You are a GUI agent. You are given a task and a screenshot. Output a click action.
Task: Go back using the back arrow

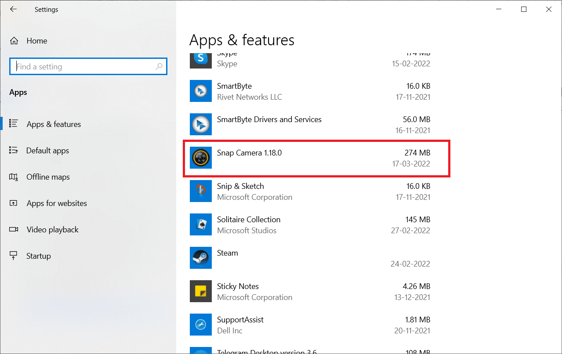tap(13, 9)
